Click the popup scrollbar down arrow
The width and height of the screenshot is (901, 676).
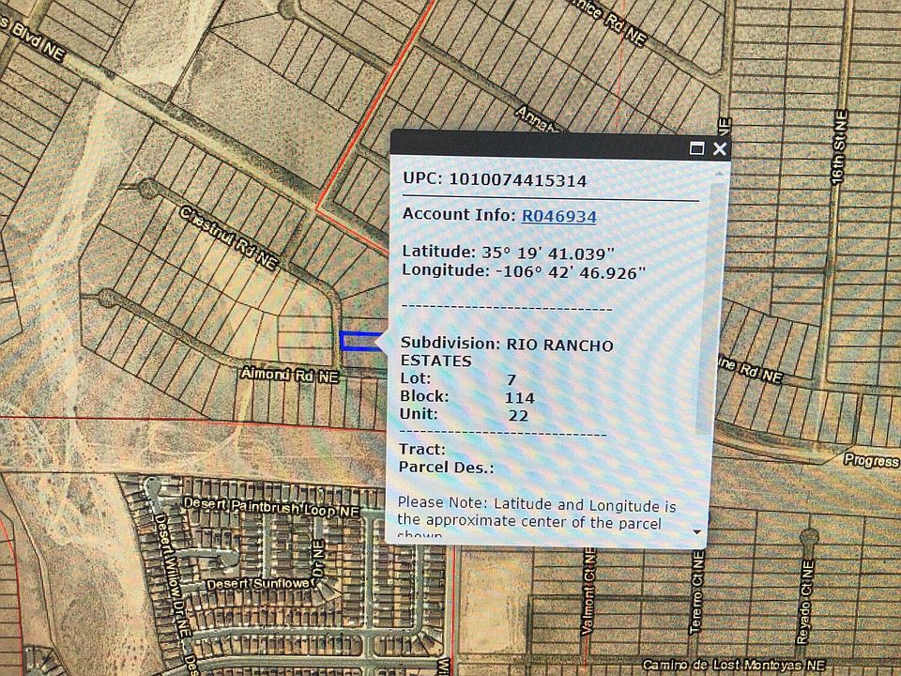[x=697, y=532]
